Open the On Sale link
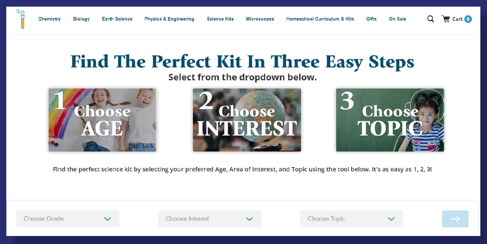 pos(397,19)
